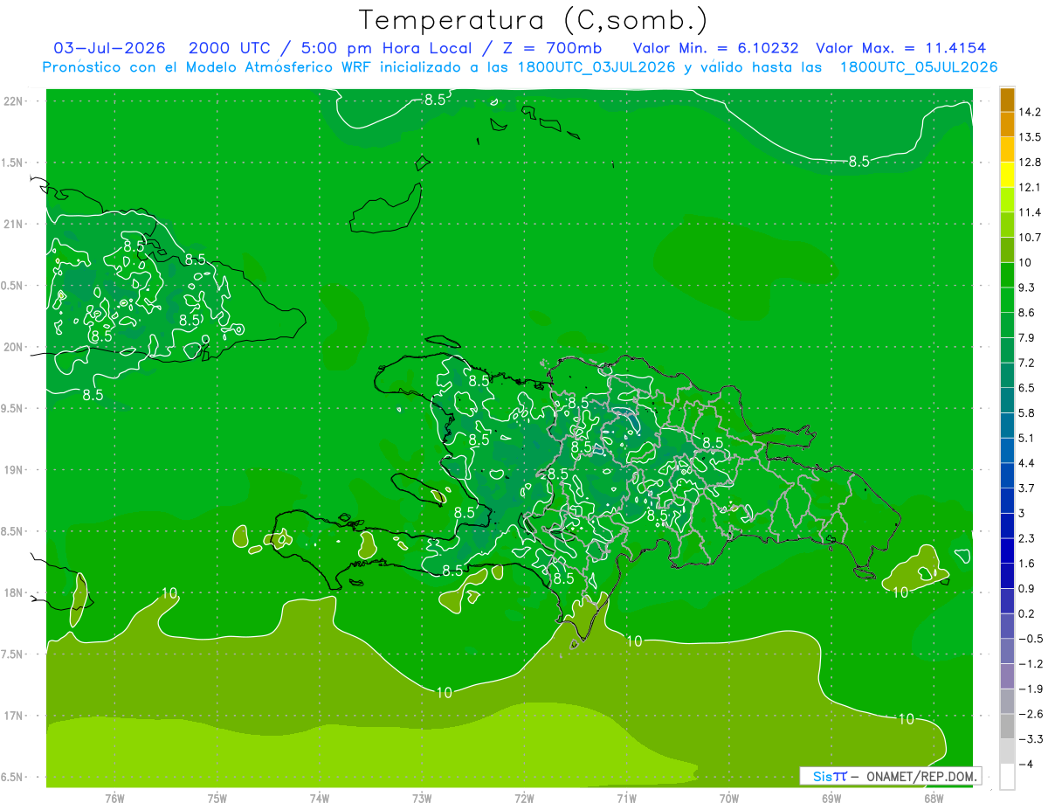Click the "73W" longitude axis label
The width and height of the screenshot is (1048, 810).
pyautogui.click(x=422, y=799)
